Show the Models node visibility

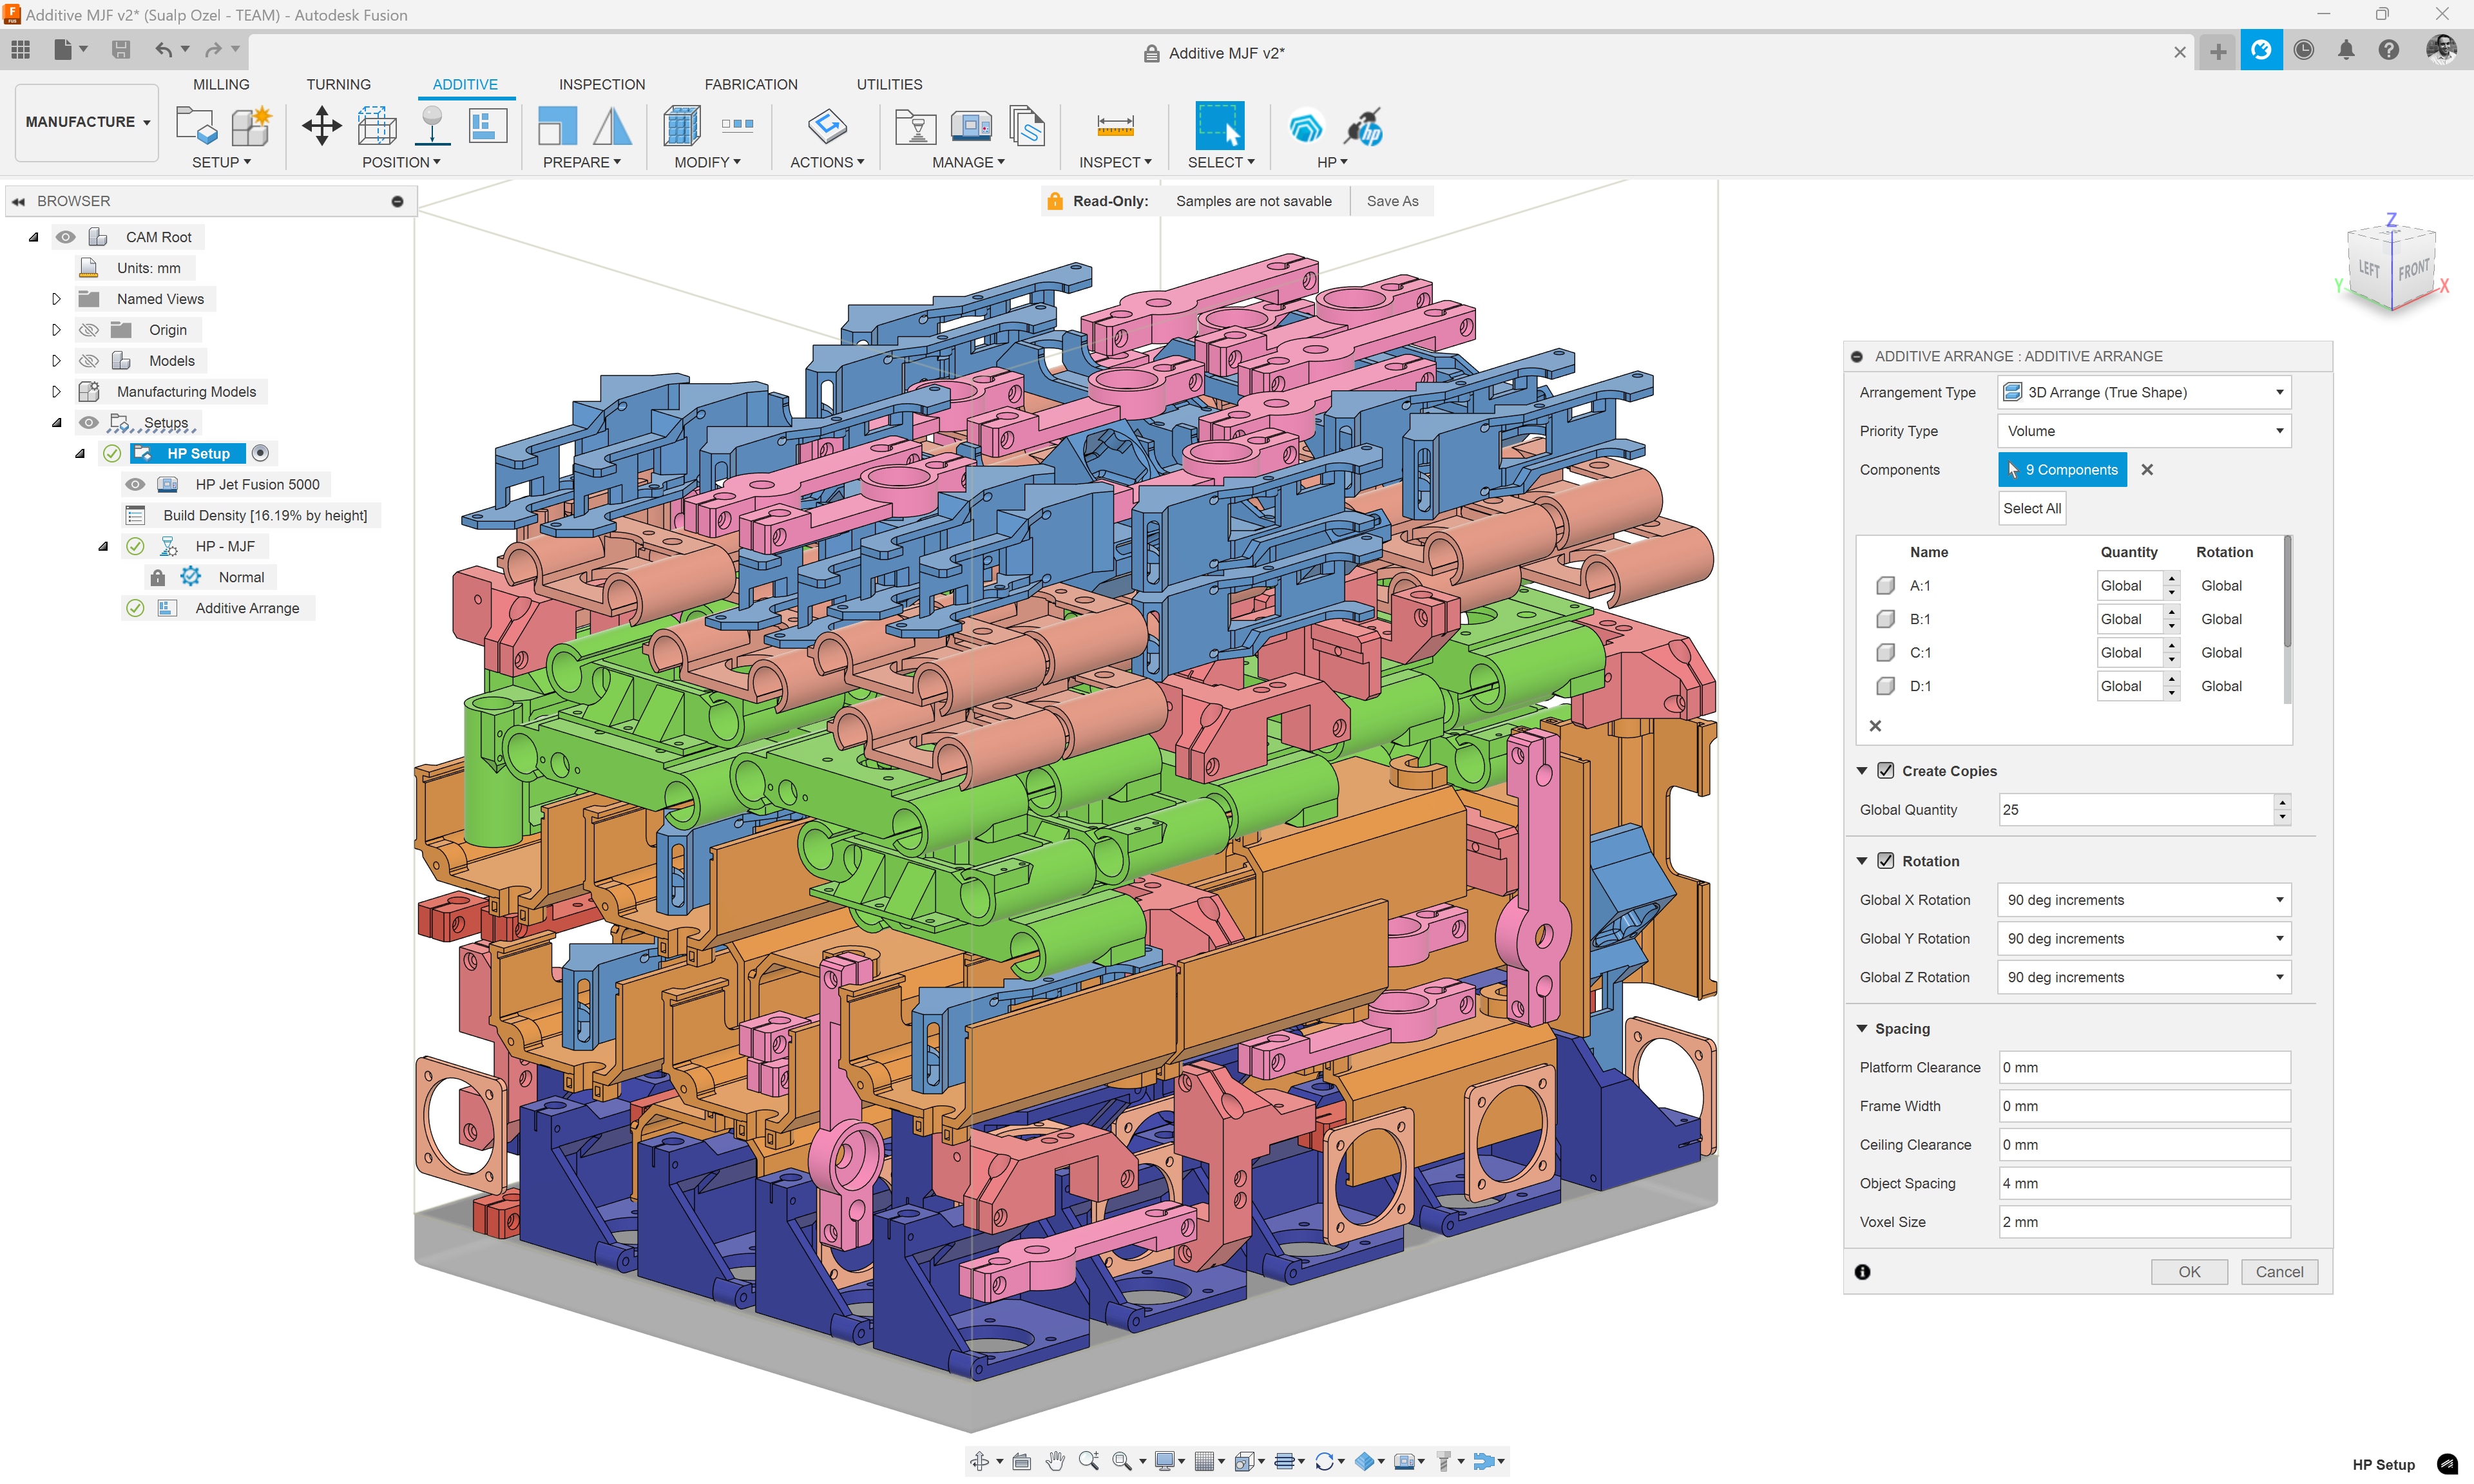tap(89, 360)
